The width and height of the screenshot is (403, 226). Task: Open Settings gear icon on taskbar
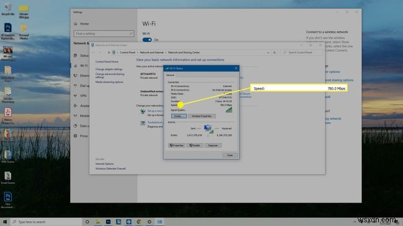tap(149, 222)
